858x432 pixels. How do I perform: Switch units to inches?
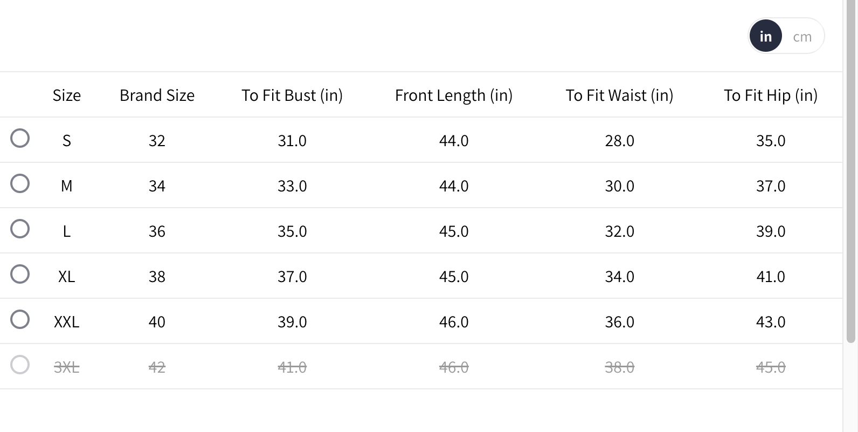click(765, 36)
